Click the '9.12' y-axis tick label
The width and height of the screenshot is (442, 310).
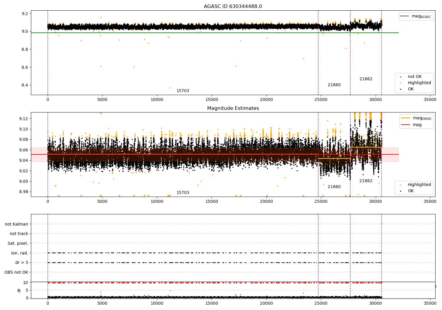tap(24, 119)
